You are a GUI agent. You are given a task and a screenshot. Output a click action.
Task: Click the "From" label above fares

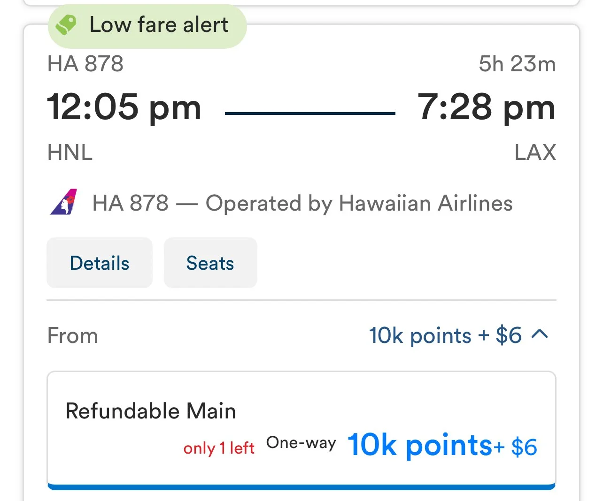click(x=73, y=336)
